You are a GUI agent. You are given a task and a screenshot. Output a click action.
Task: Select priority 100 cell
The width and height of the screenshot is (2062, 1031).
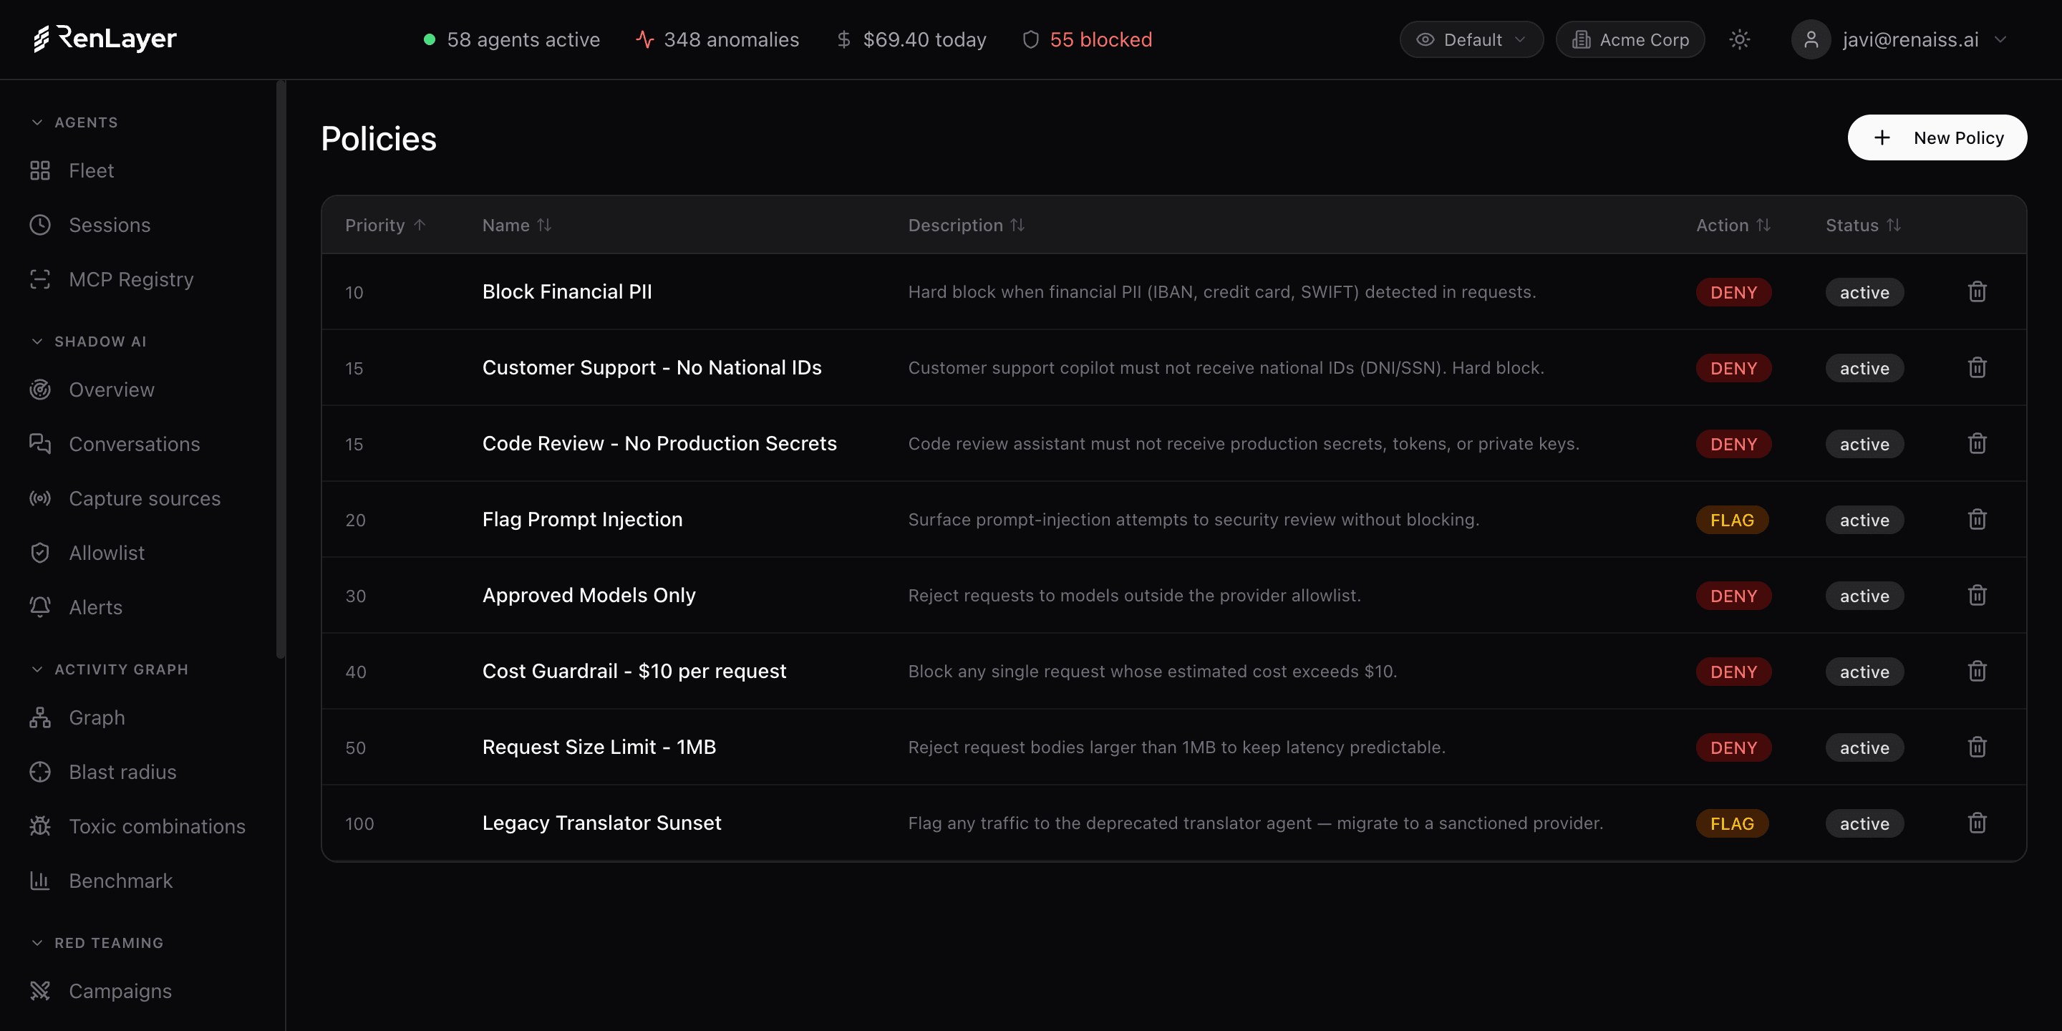pos(359,823)
